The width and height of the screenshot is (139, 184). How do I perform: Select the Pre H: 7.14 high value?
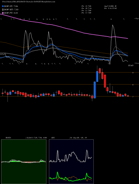[86, 8]
